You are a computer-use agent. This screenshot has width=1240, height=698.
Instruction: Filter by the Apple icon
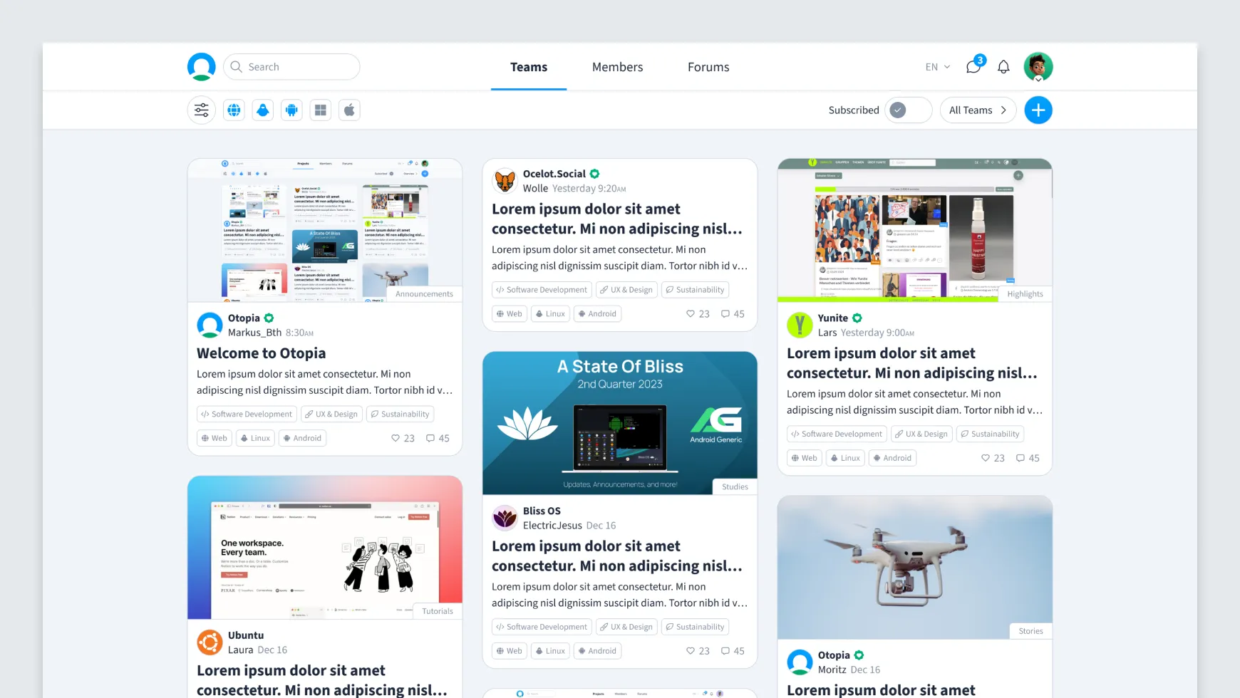coord(349,110)
